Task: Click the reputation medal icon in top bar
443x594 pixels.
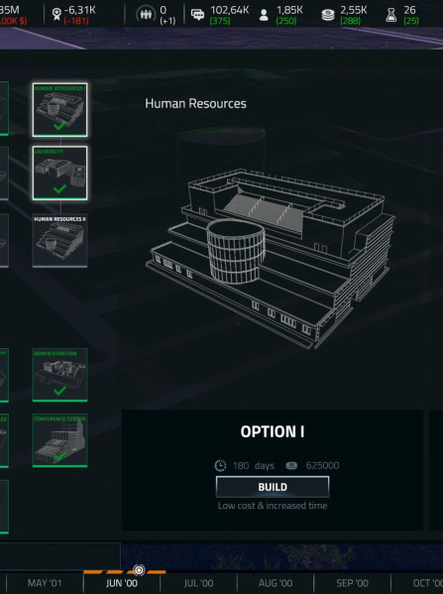Action: (x=56, y=15)
